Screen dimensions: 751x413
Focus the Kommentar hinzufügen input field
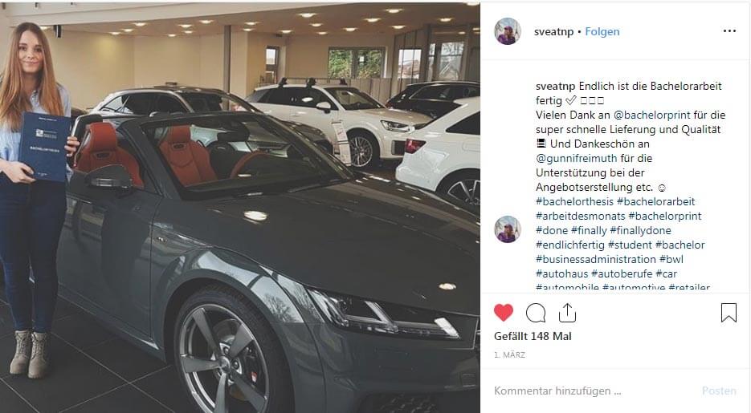594,391
